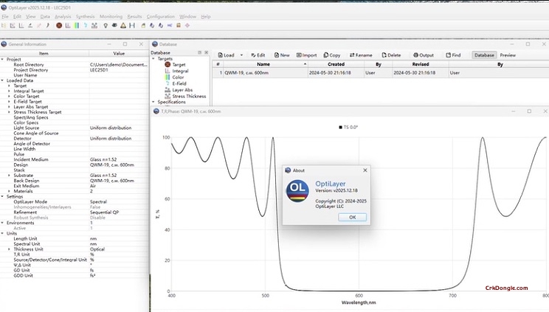Toggle the TS 0.0° legend entry
Viewport: 549px width, 312px height.
(348, 127)
